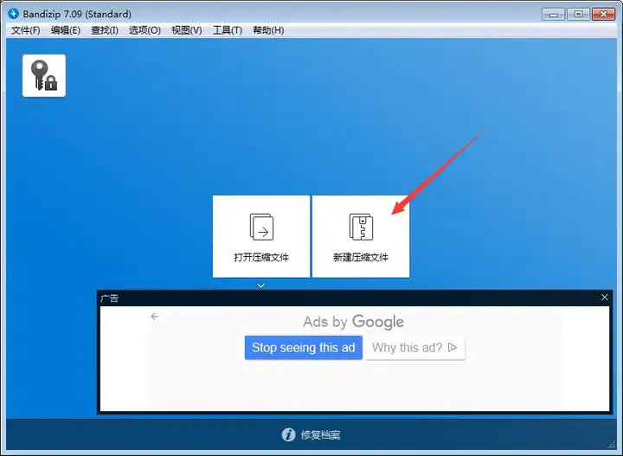Open the 帮助(H) menu
This screenshot has width=623, height=456.
pyautogui.click(x=268, y=30)
